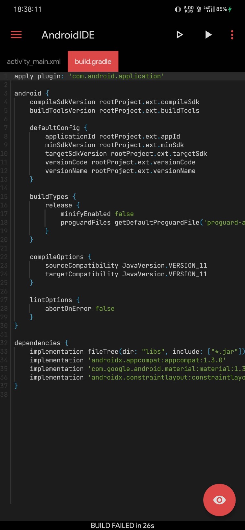245x530 pixels.
Task: Select the buildToolsVersion line
Action: (114, 111)
